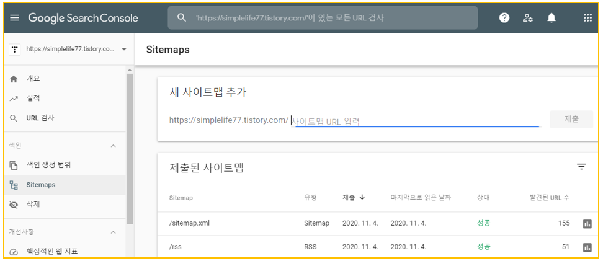Click the 51 discovered URLs value
Screen dimensions: 603x261
click(566, 247)
